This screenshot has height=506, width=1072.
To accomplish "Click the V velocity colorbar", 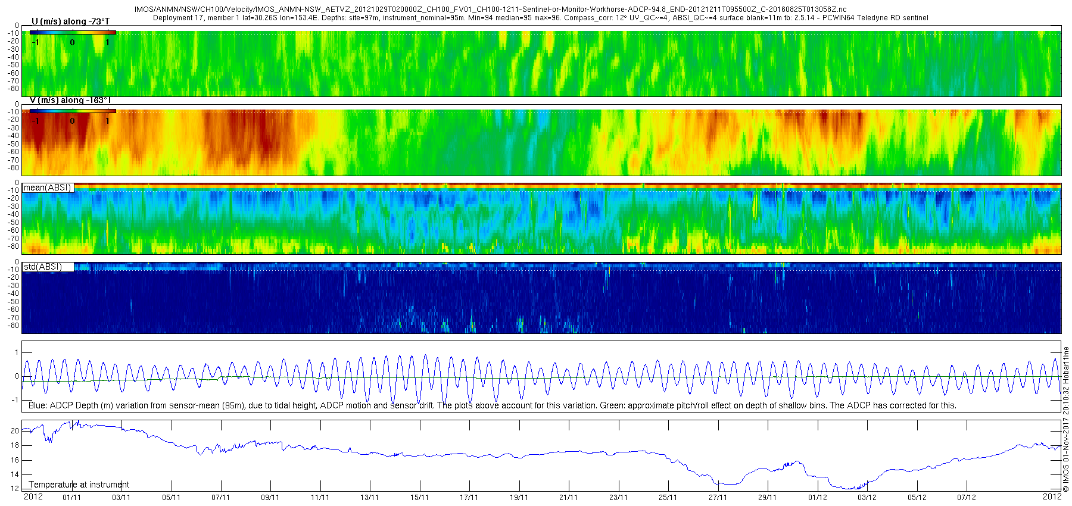I will coord(73,111).
